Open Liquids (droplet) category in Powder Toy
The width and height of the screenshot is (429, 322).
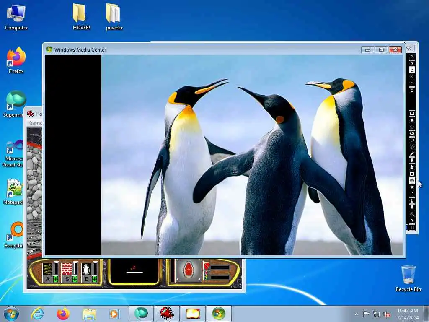[x=412, y=160]
